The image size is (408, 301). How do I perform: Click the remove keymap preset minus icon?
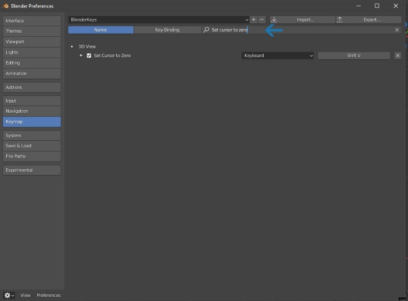(262, 19)
